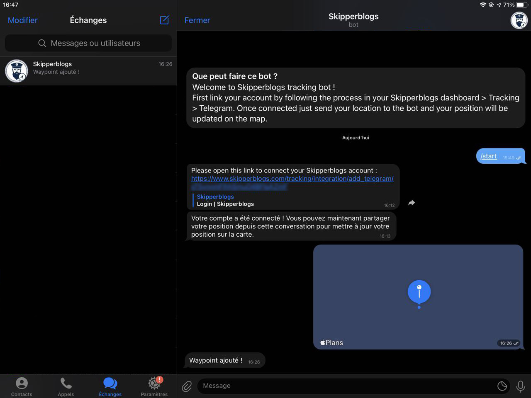This screenshot has height=398, width=531.
Task: Tap the /start command link
Action: point(488,156)
